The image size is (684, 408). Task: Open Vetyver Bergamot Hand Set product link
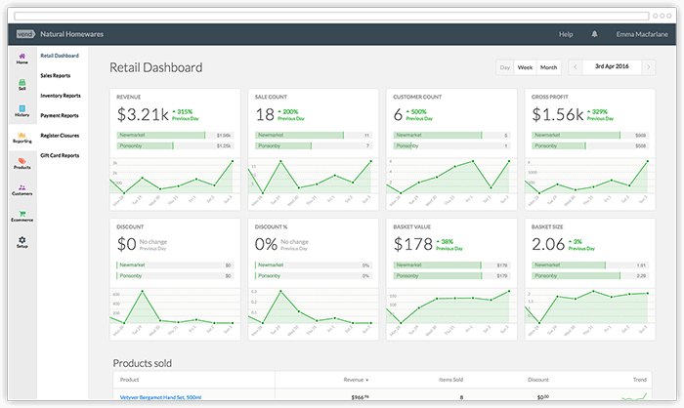tap(160, 397)
